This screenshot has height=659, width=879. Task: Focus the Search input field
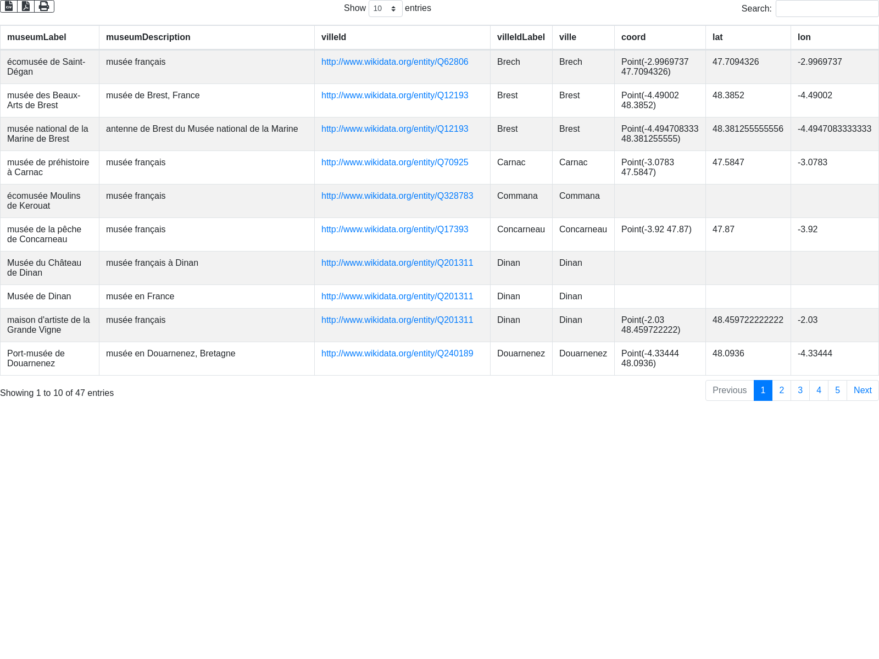(x=826, y=8)
